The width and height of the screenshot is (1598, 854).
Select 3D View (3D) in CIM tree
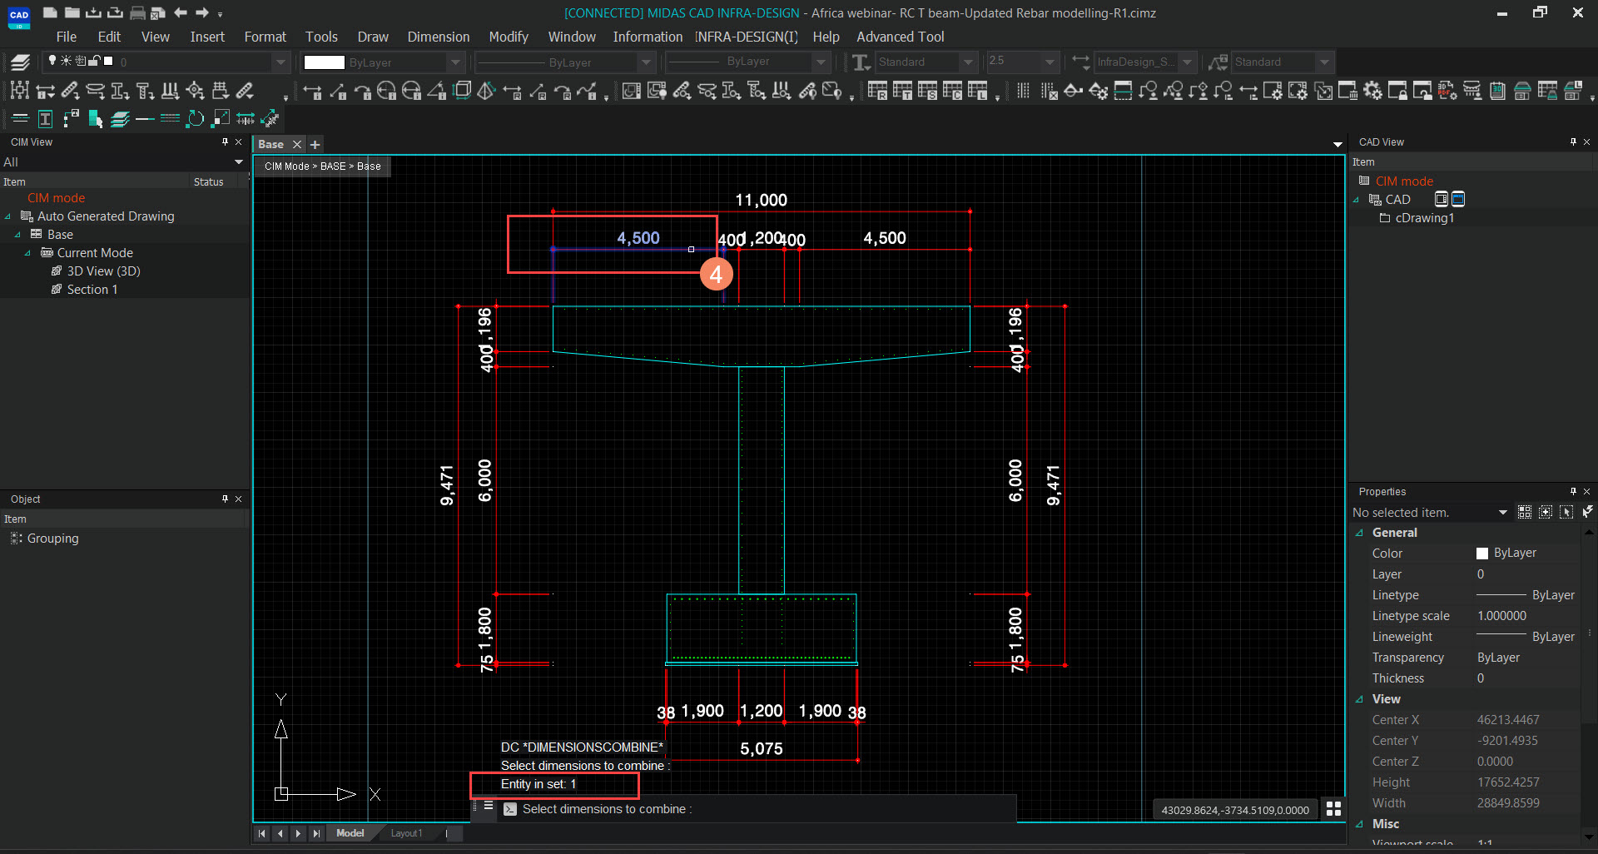[103, 271]
